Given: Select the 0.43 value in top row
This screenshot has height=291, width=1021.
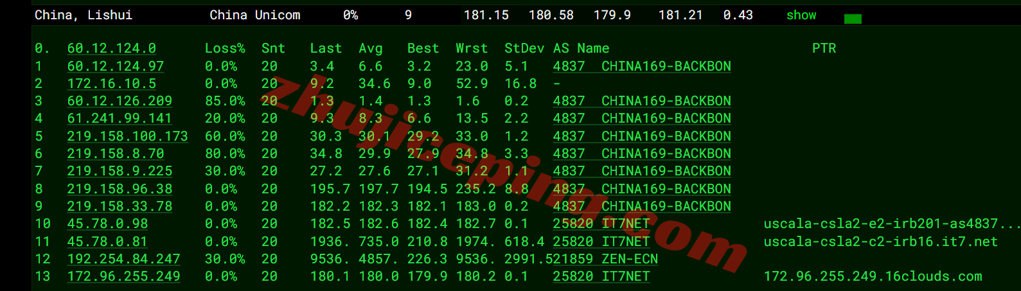Looking at the screenshot, I should (x=738, y=15).
